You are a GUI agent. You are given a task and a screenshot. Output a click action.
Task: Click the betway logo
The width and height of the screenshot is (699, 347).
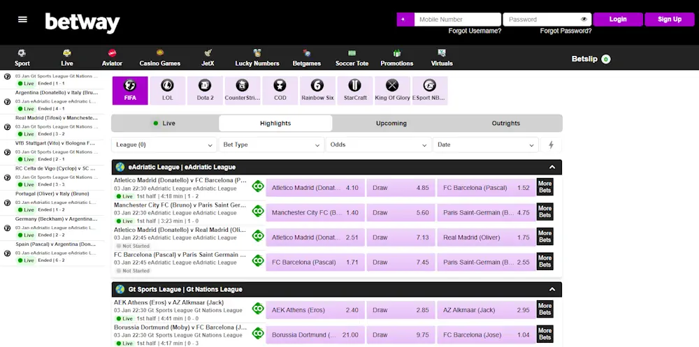[82, 22]
